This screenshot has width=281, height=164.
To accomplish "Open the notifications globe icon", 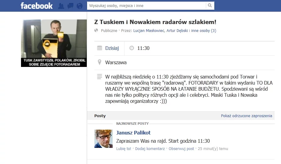I will 79,6.
